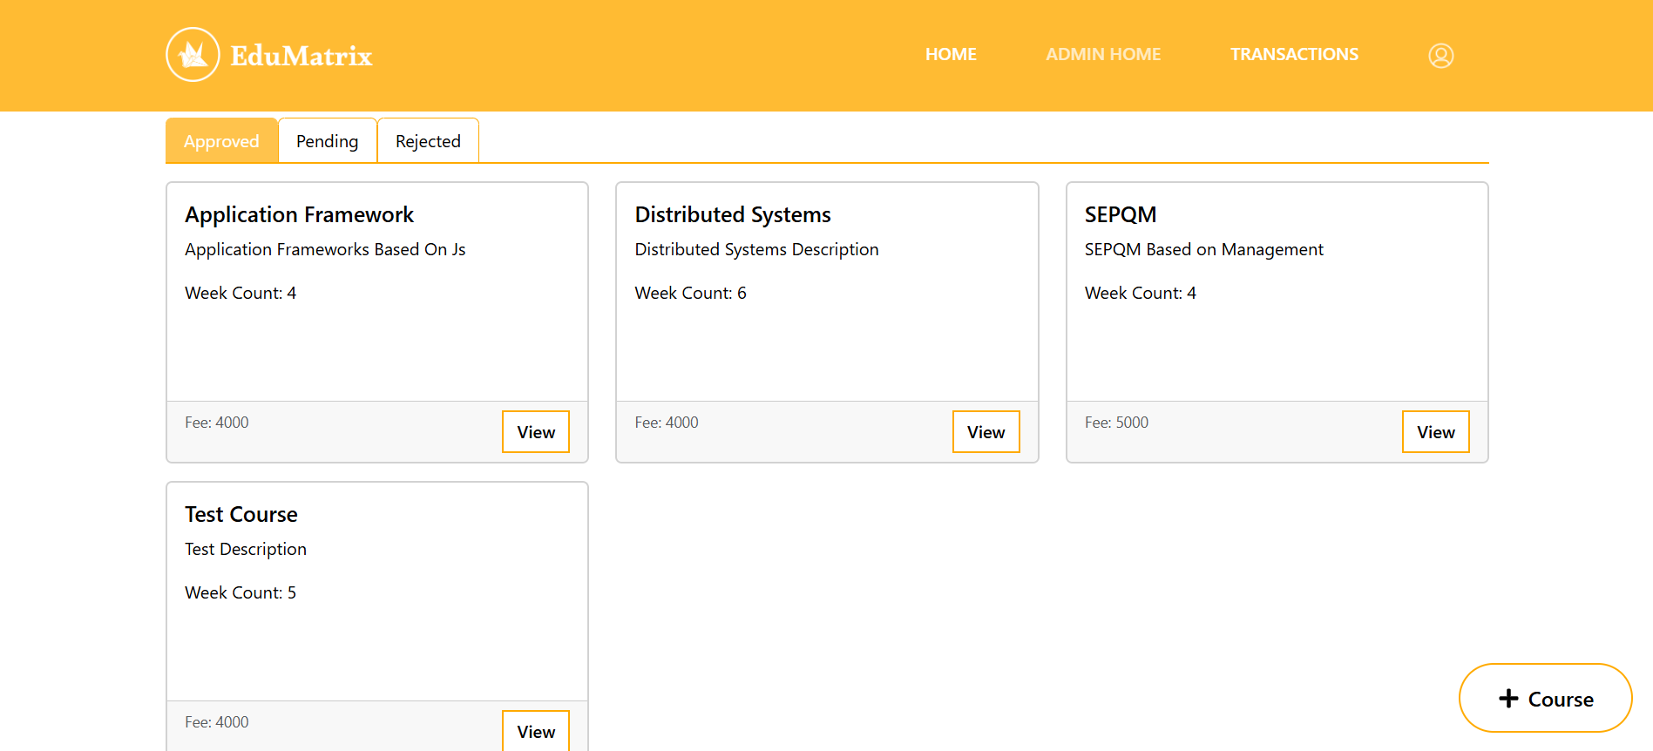Click 'Week Count: 4' in SEPQM card
The height and width of the screenshot is (751, 1653).
click(x=1140, y=293)
